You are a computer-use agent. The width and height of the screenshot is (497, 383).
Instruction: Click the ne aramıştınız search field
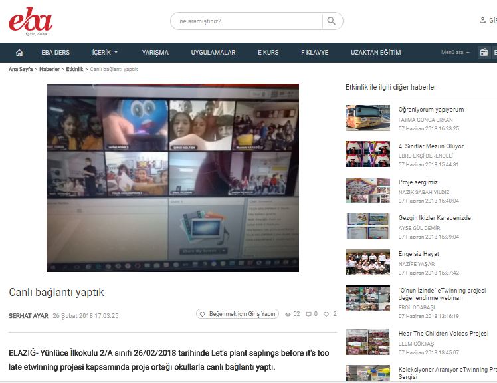point(246,21)
